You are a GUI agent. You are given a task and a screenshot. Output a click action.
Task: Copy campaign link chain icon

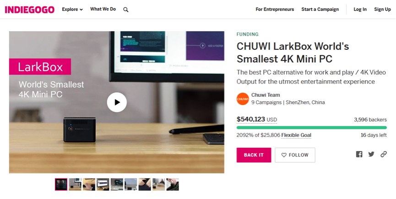(x=384, y=154)
